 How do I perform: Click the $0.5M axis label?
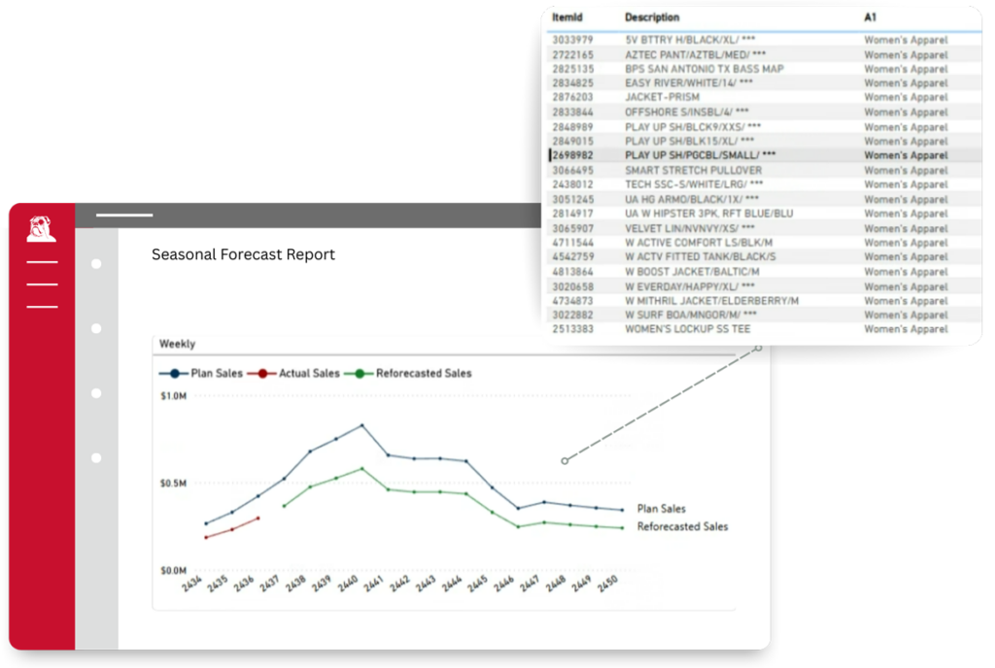[x=173, y=483]
